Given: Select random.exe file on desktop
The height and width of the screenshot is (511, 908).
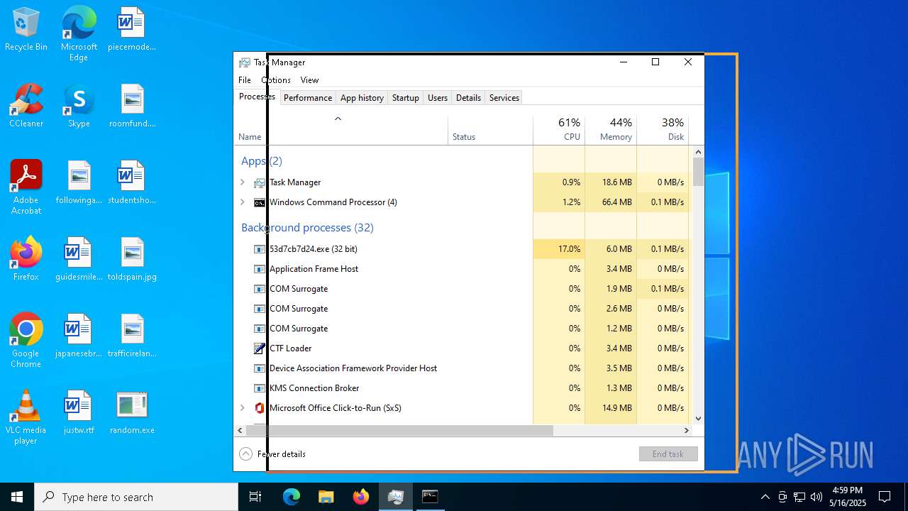Looking at the screenshot, I should pos(132,413).
